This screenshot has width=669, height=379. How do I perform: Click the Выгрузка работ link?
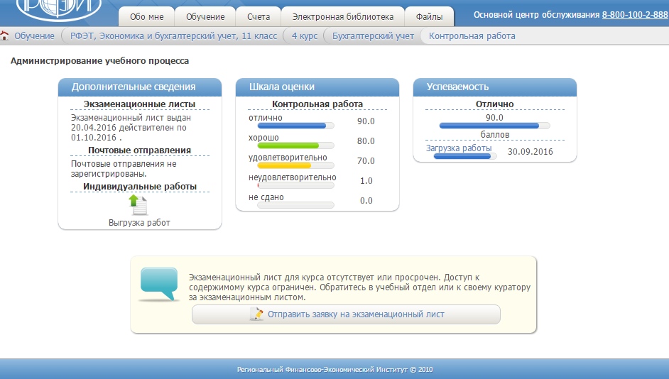[139, 222]
